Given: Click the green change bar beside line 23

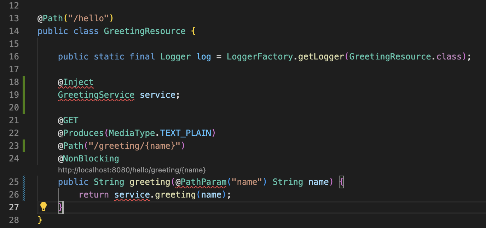Looking at the screenshot, I should [24, 146].
